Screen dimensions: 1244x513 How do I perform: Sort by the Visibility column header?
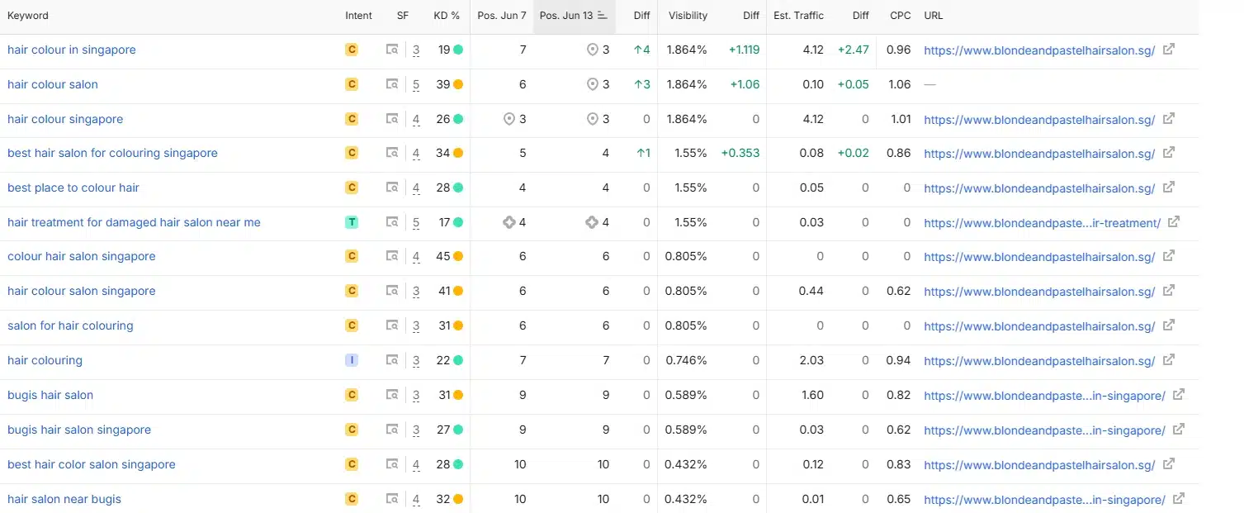click(688, 16)
